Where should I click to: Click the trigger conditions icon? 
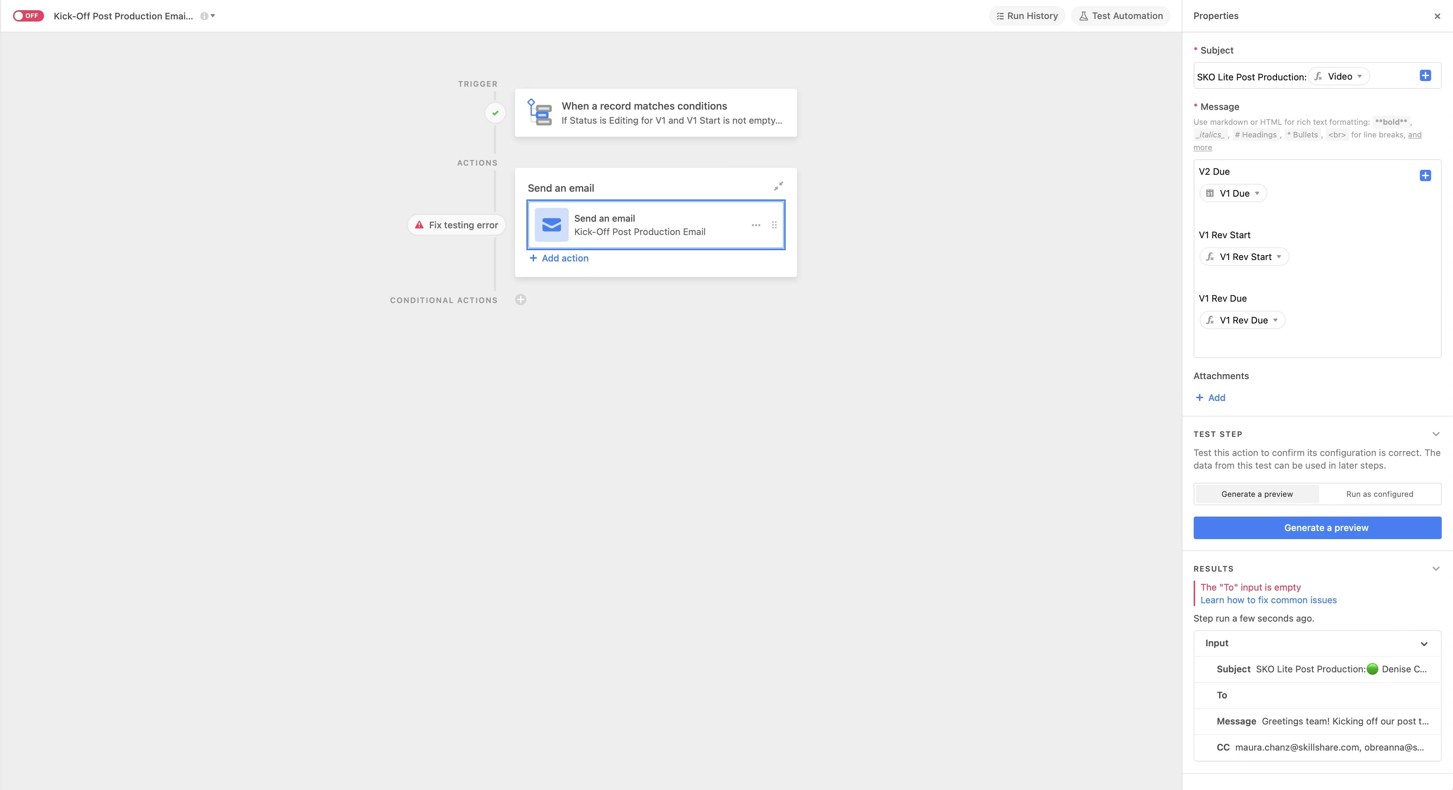pyautogui.click(x=540, y=112)
